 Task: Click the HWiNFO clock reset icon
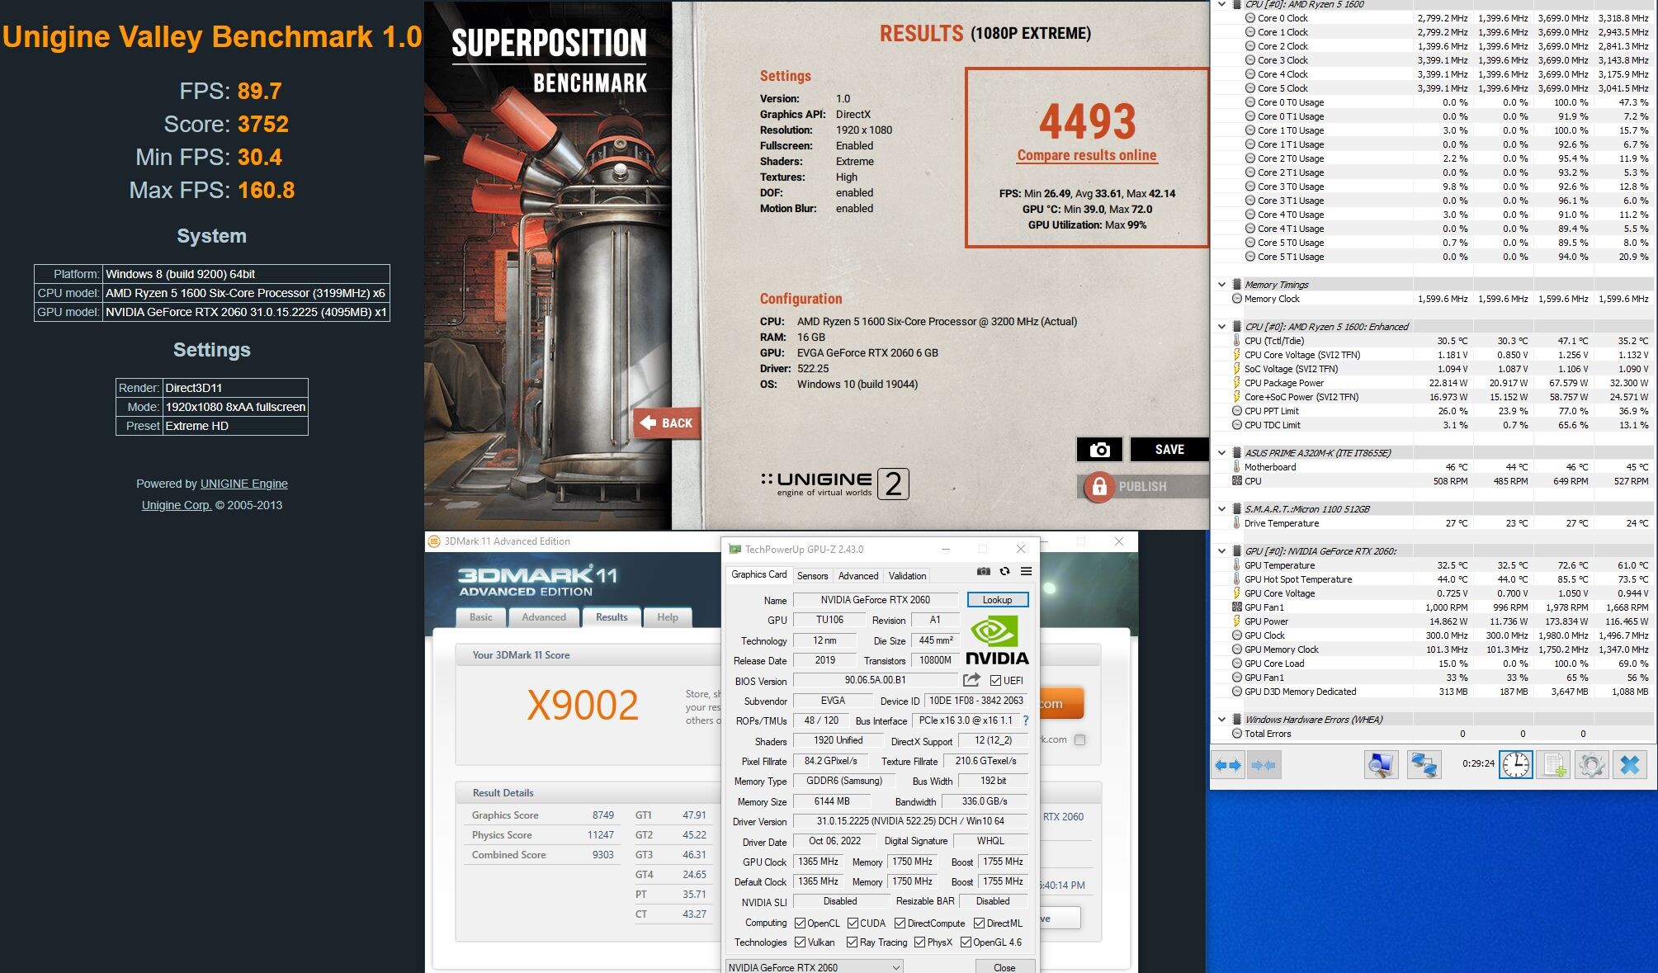click(x=1516, y=765)
